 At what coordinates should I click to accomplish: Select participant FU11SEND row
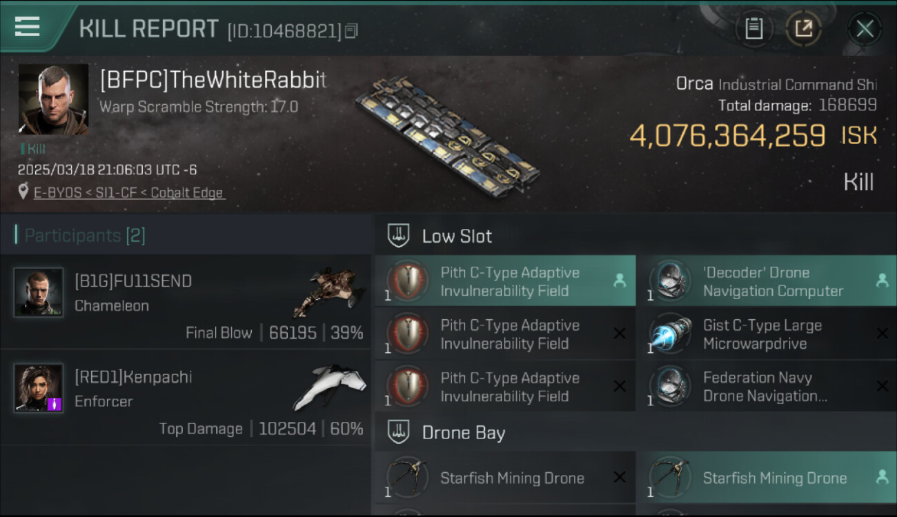click(x=186, y=302)
